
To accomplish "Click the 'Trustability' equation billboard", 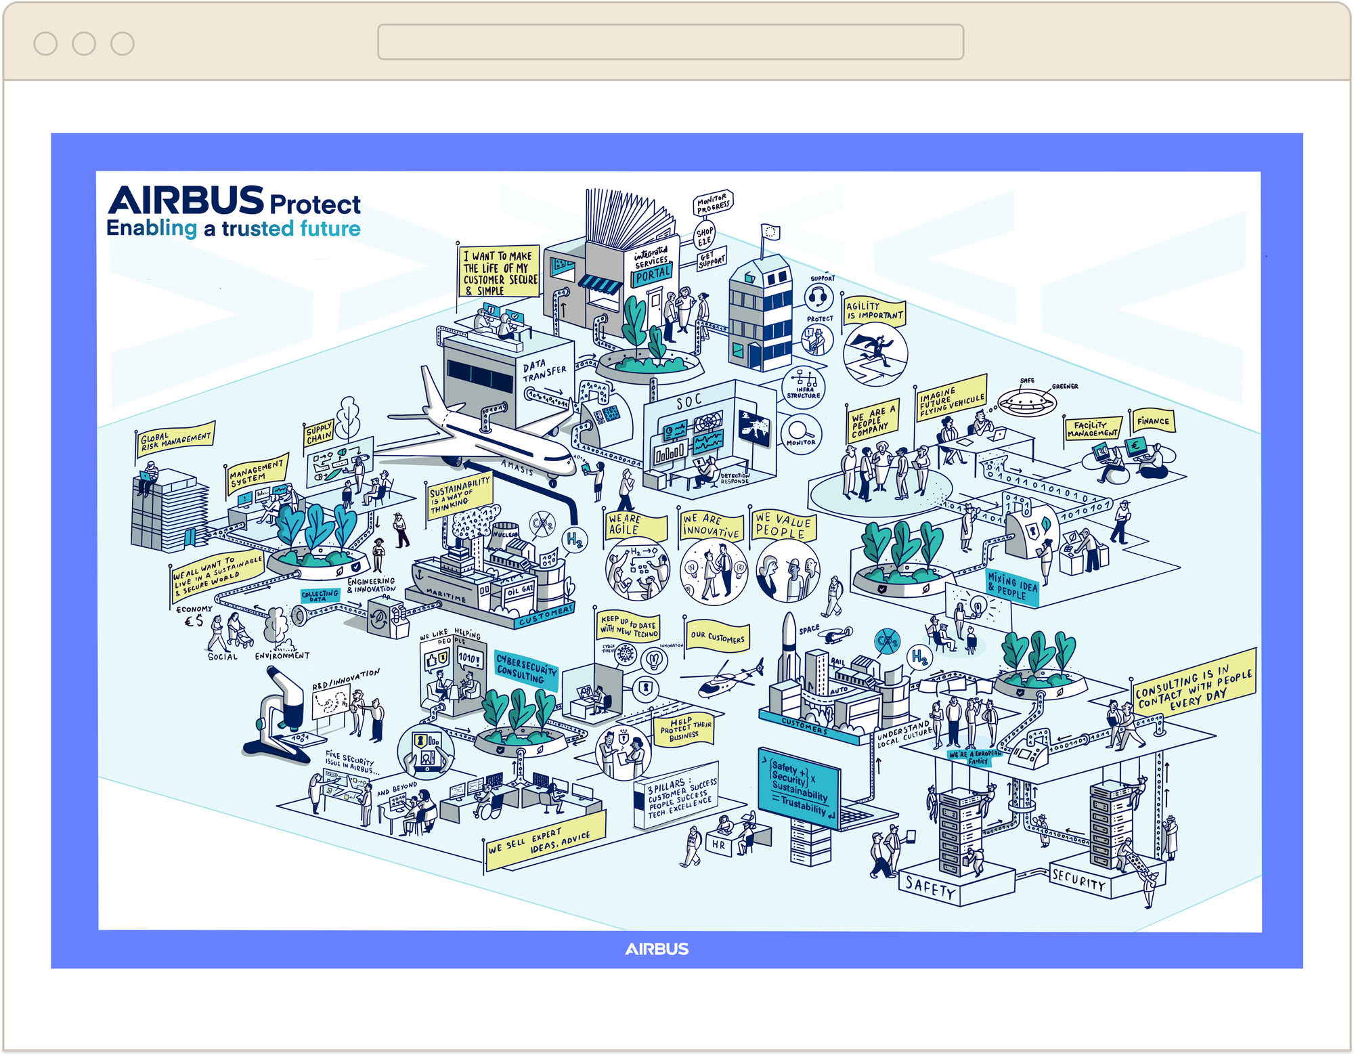I will [x=799, y=788].
